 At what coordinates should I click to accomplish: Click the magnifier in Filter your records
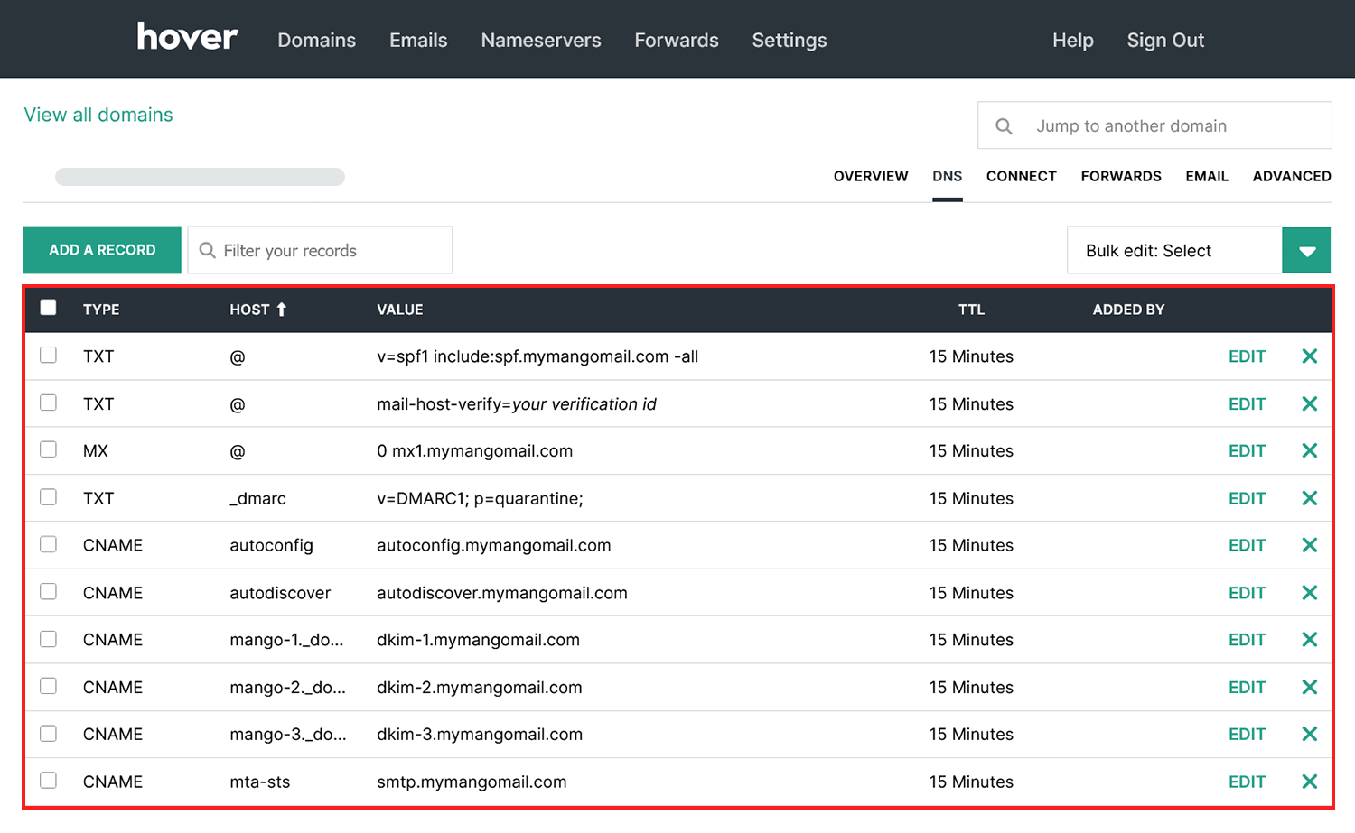(207, 250)
